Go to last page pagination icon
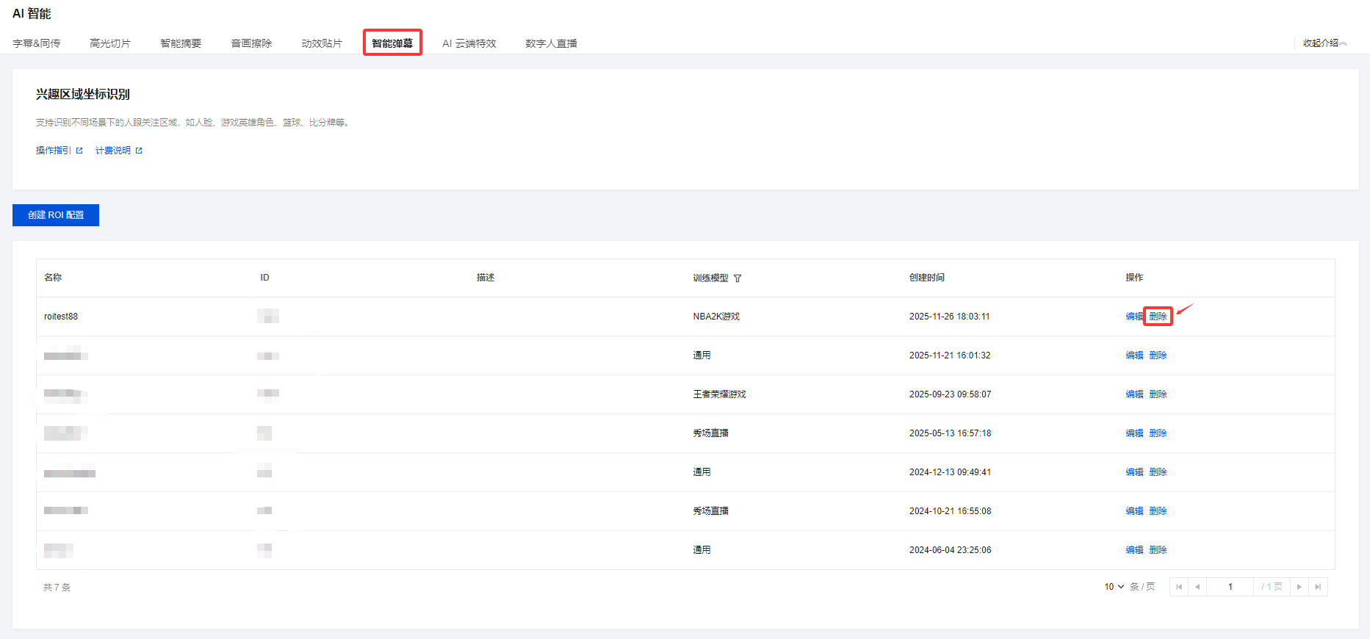 pos(1318,587)
